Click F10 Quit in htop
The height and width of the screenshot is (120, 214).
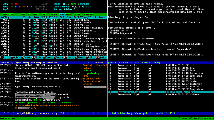[101, 57]
